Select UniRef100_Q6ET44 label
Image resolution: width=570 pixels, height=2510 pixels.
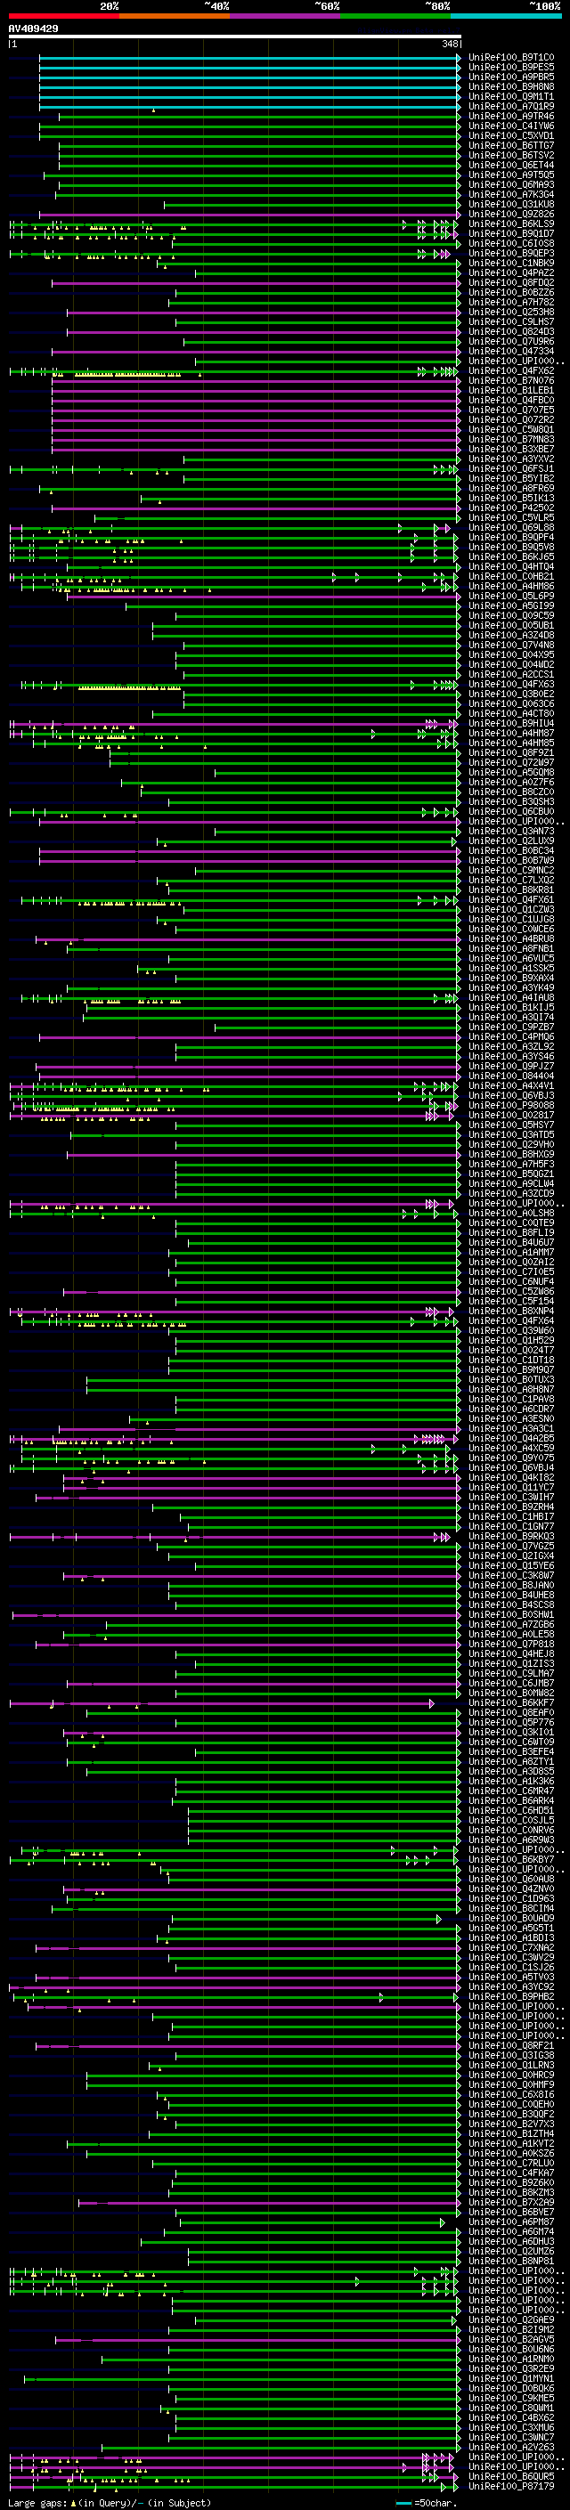pyautogui.click(x=511, y=165)
